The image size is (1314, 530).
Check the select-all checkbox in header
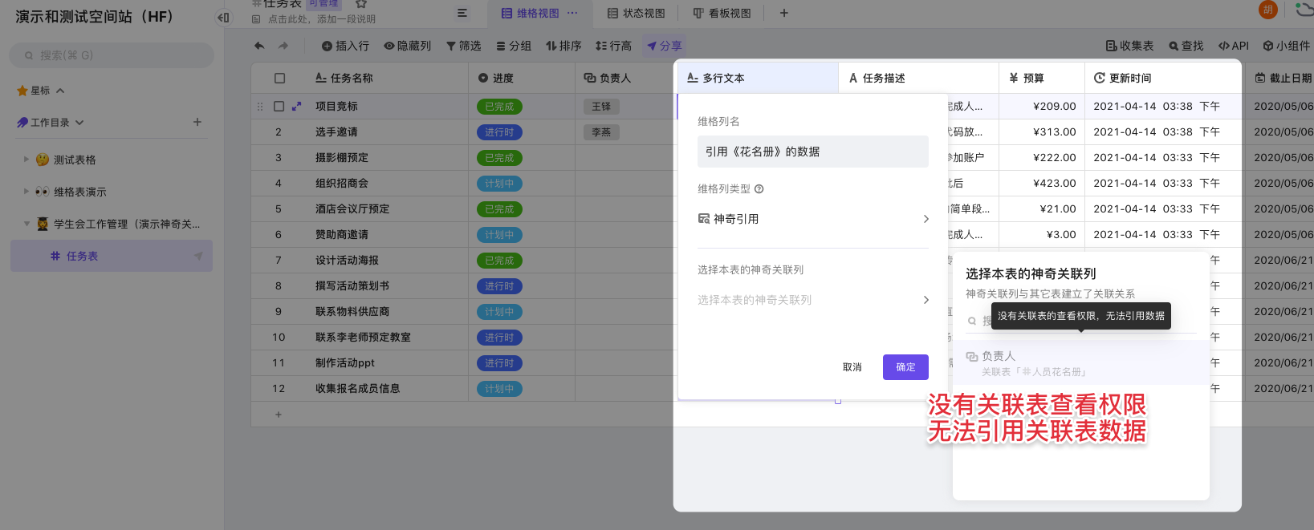(x=279, y=79)
